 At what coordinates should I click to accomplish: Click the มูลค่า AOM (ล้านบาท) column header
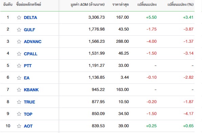point(87,4)
